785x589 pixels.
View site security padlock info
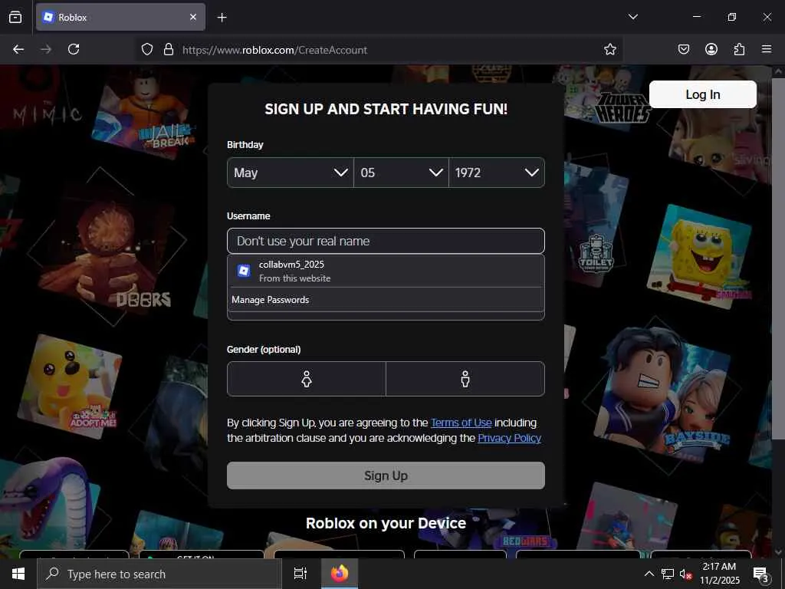tap(169, 50)
